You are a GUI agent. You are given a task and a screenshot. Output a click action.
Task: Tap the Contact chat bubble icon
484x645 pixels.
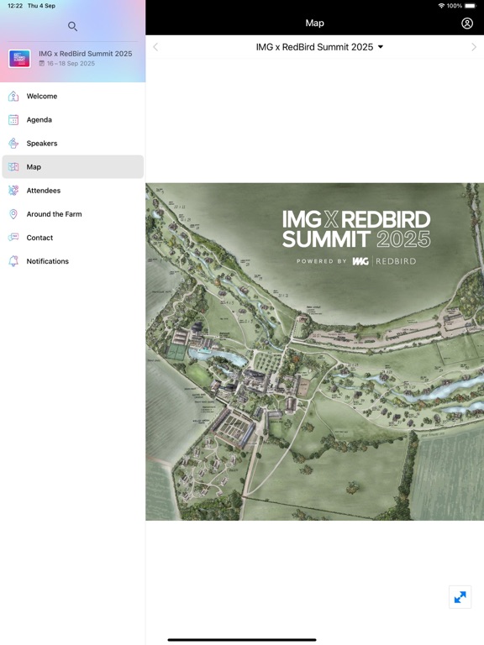pos(13,238)
